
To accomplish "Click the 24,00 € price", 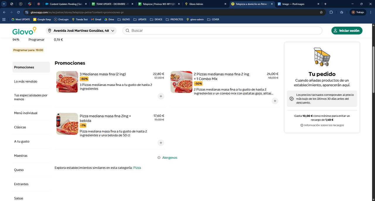I will [x=272, y=74].
